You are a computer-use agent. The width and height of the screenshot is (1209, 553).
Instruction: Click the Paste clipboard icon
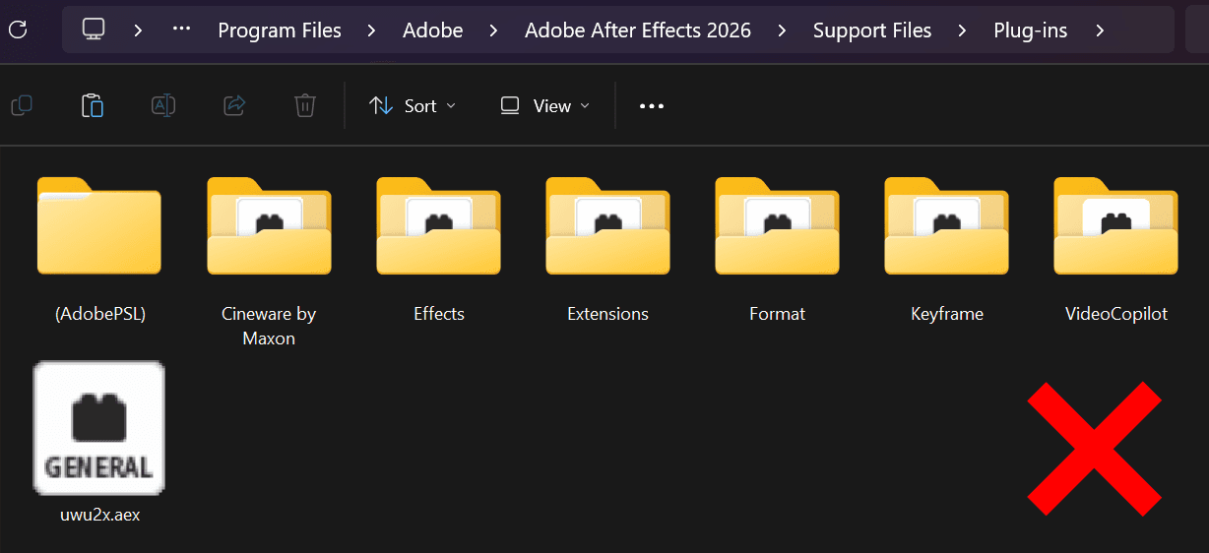click(93, 105)
